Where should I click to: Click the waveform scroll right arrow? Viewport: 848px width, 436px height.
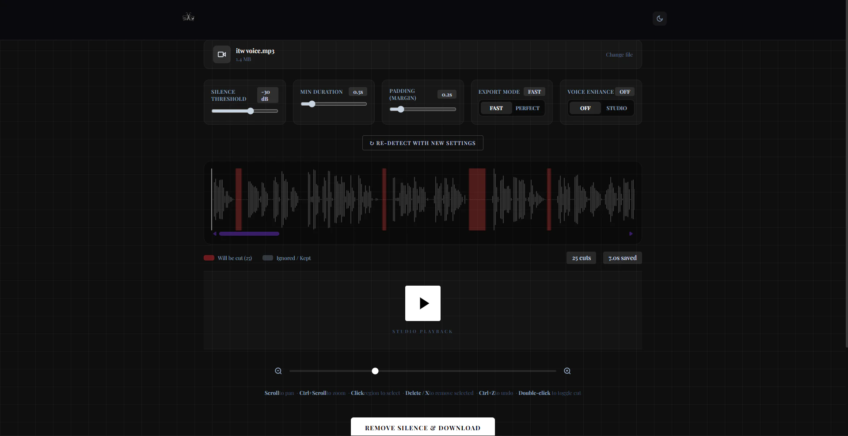(x=631, y=233)
